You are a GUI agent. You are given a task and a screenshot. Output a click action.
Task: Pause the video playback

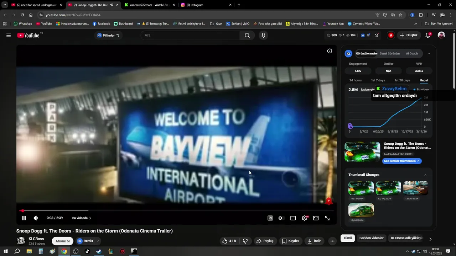click(24, 218)
